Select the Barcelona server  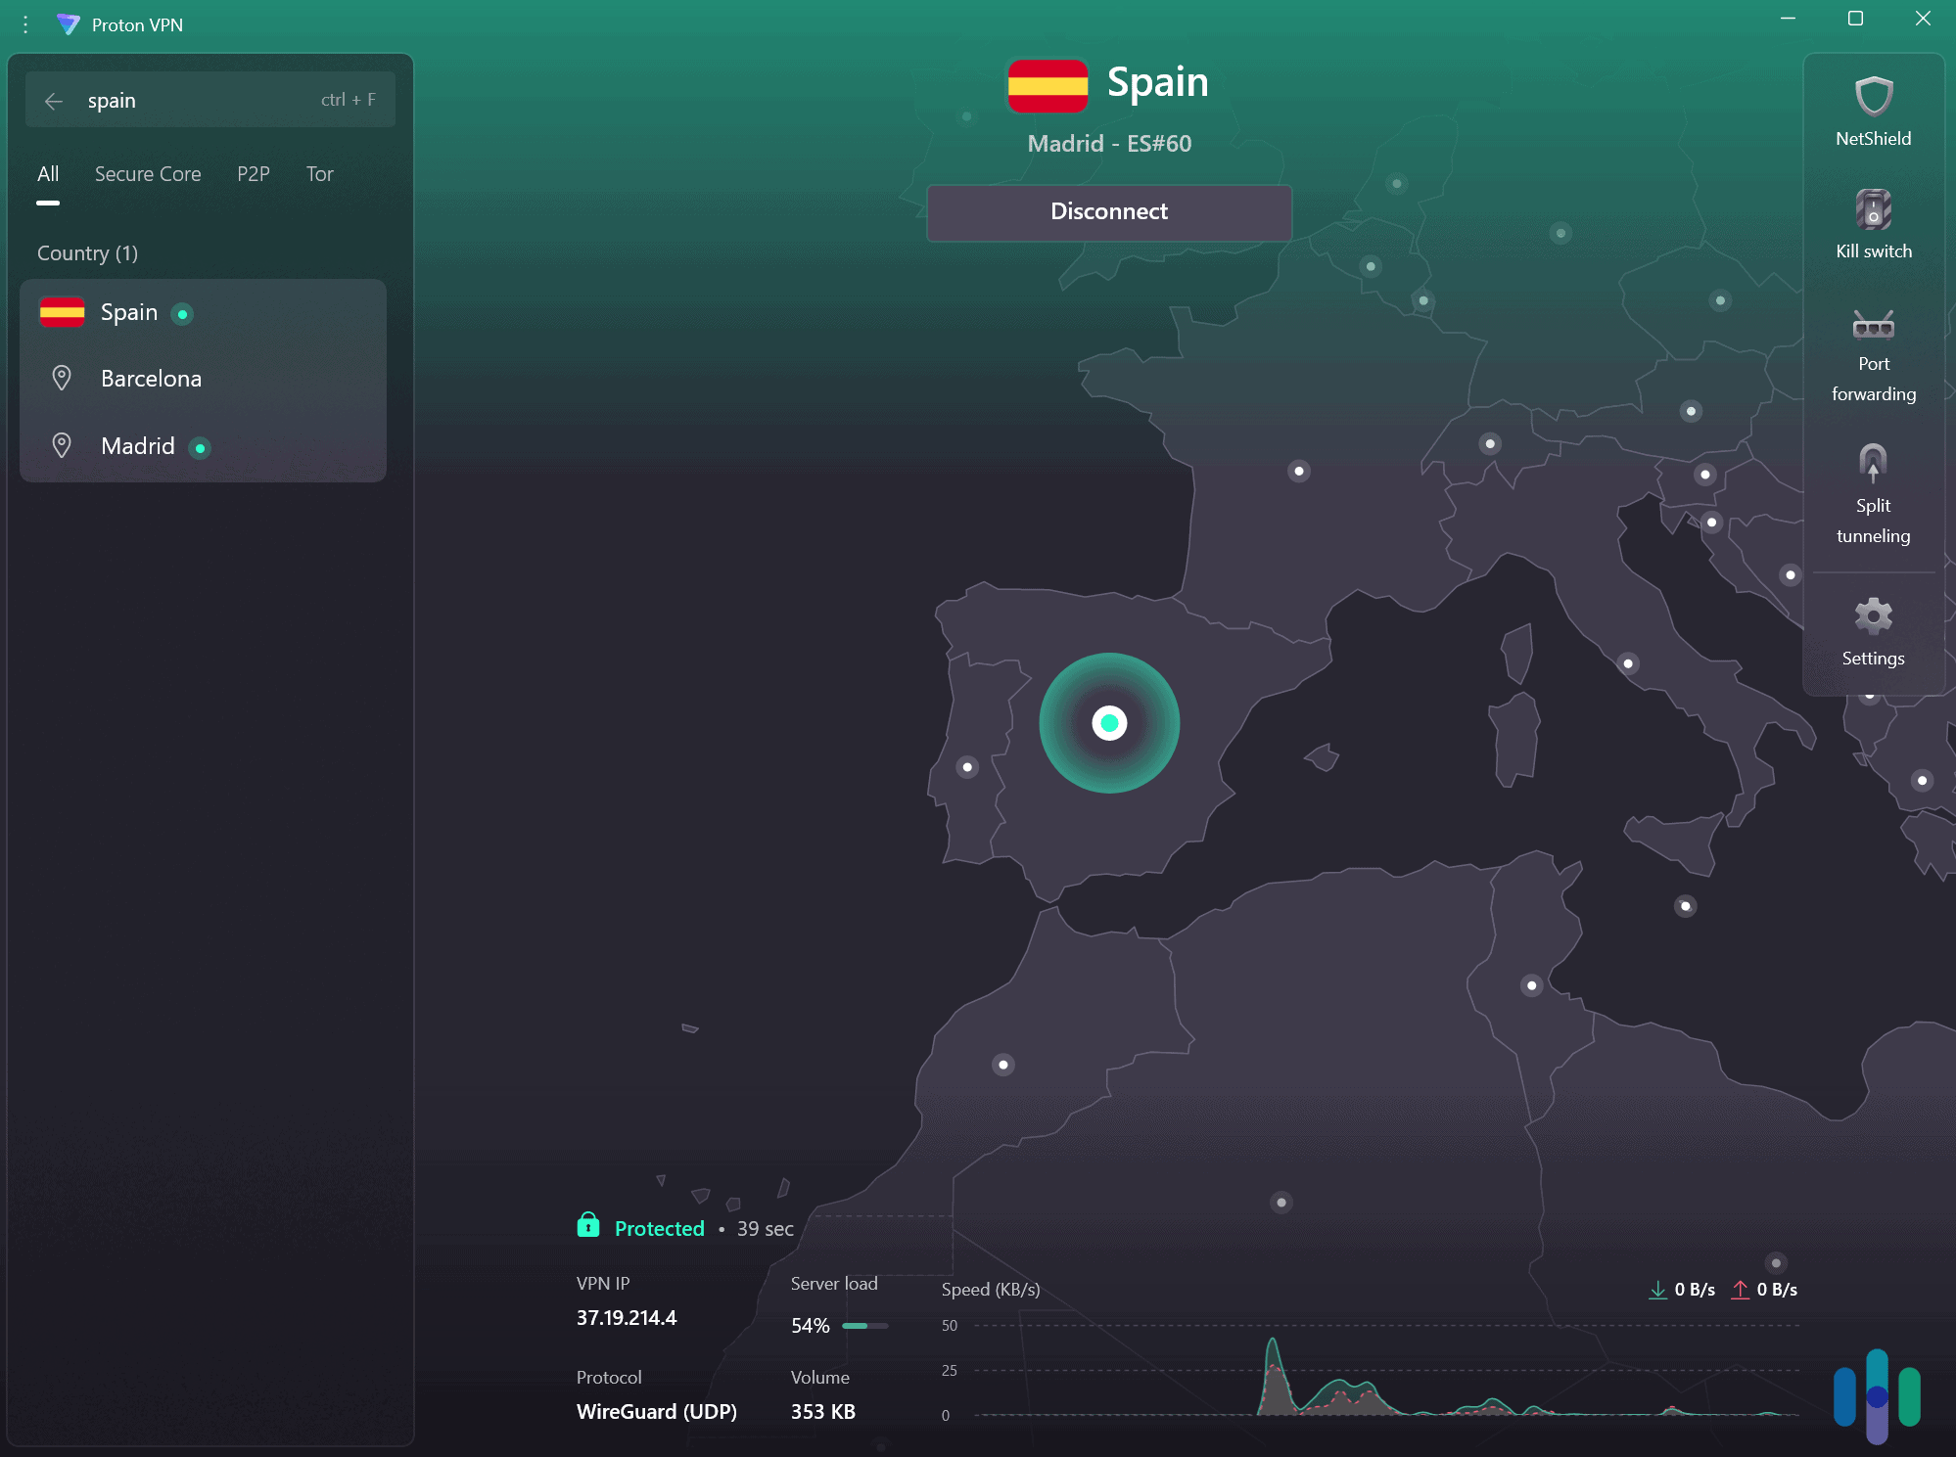pos(151,379)
